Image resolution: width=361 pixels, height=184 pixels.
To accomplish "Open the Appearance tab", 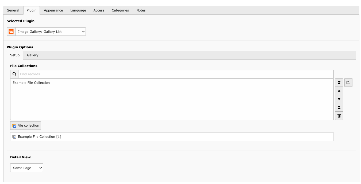I will [53, 10].
